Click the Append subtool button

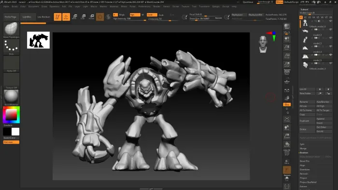tap(324, 119)
